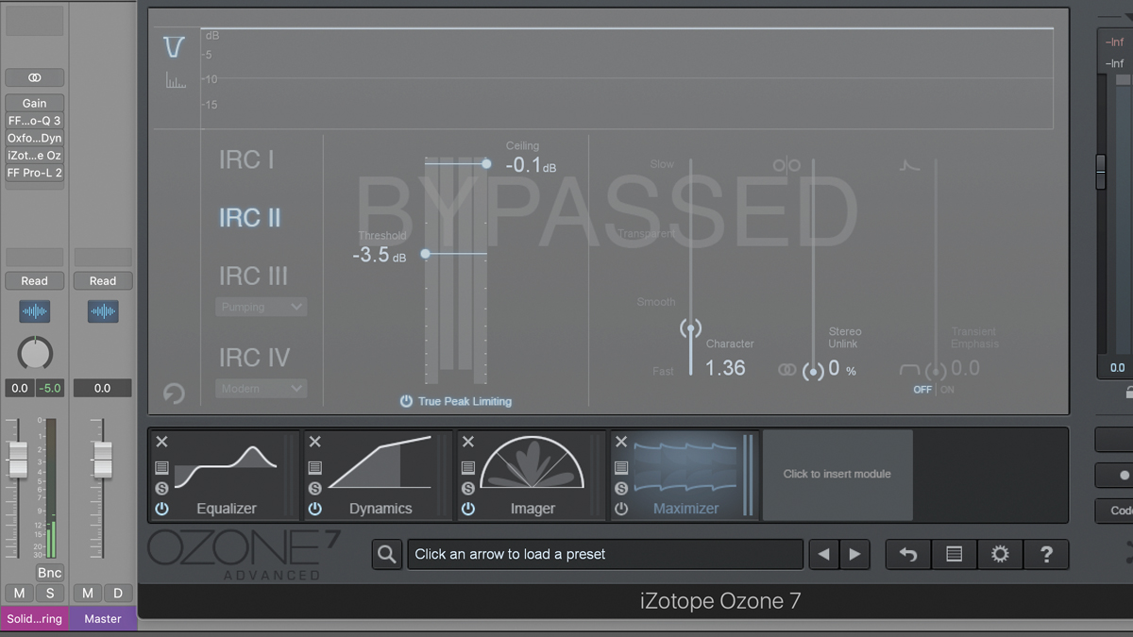Click the Maximizer reset arrow icon
Image resolution: width=1133 pixels, height=637 pixels.
click(x=174, y=393)
